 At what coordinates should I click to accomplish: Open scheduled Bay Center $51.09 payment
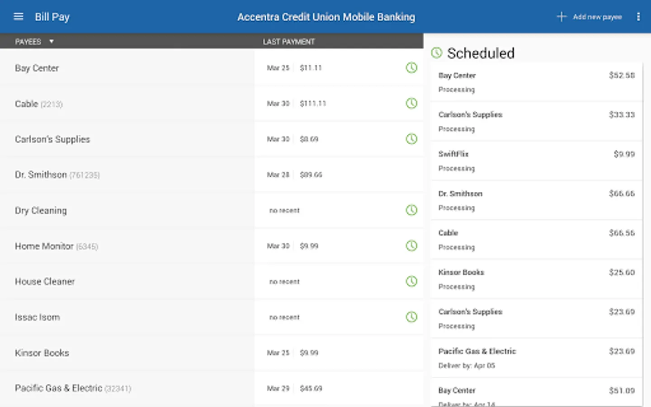[537, 393]
